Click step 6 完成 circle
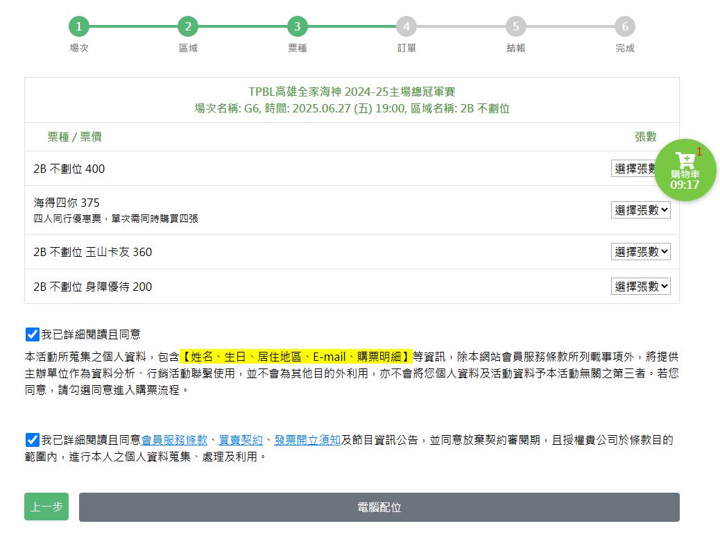Viewport: 720px width, 535px height. tap(625, 26)
